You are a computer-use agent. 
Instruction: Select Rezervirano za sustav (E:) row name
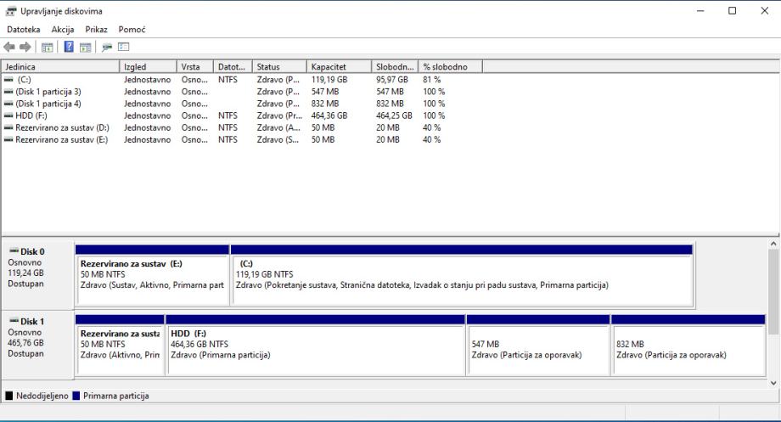pyautogui.click(x=62, y=139)
